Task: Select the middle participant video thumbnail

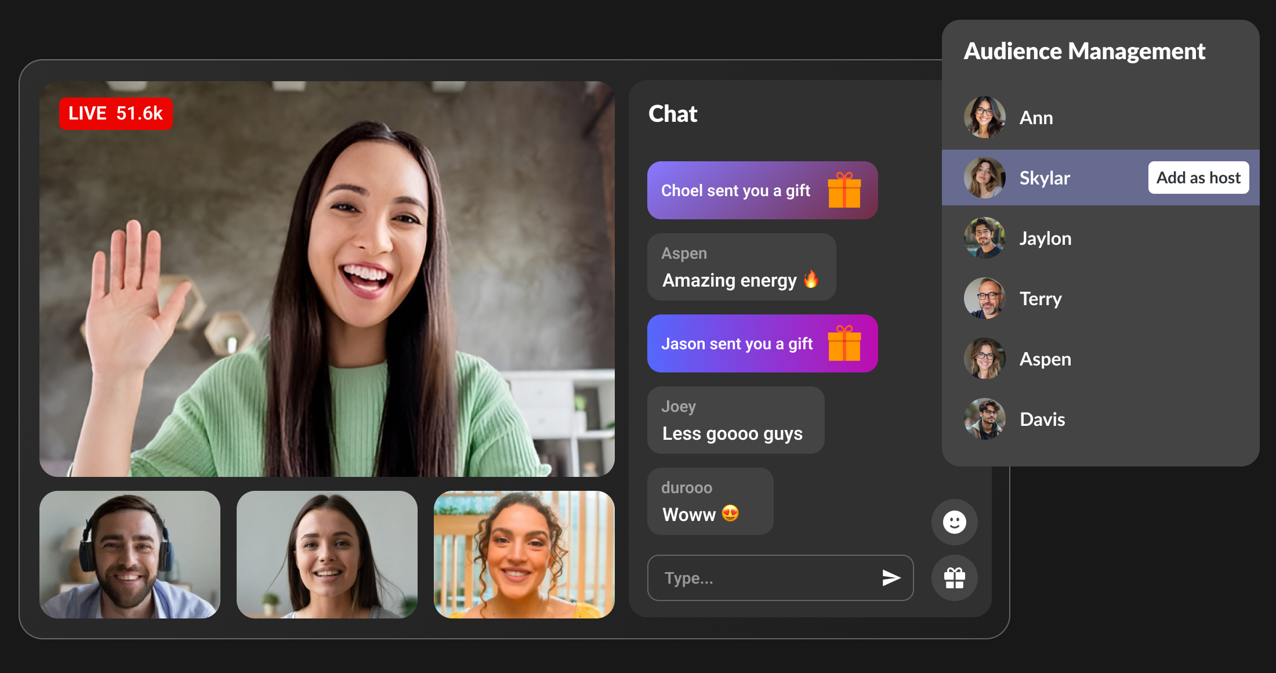Action: pyautogui.click(x=327, y=555)
